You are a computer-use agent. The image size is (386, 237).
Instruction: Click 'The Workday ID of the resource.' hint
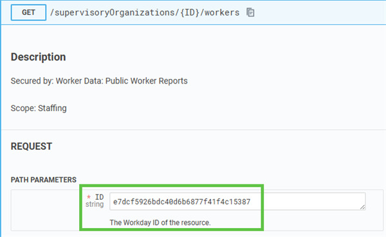click(160, 222)
